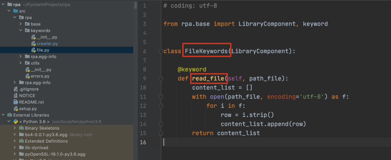Click the Python icon of errors.py
The image size is (391, 160).
pos(28,76)
